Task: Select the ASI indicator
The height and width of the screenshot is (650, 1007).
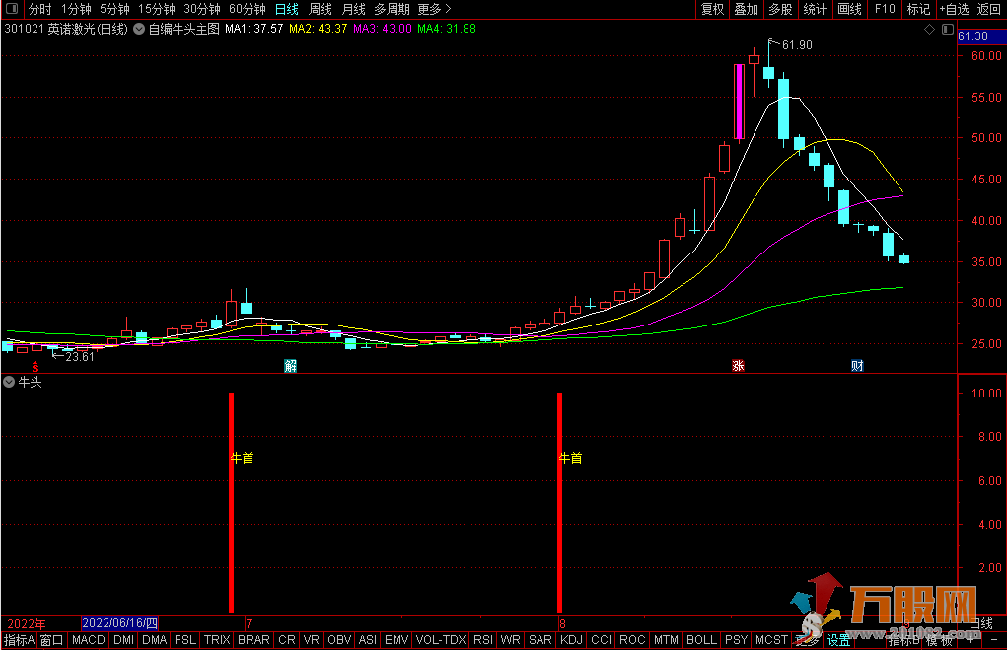Action: 368,640
